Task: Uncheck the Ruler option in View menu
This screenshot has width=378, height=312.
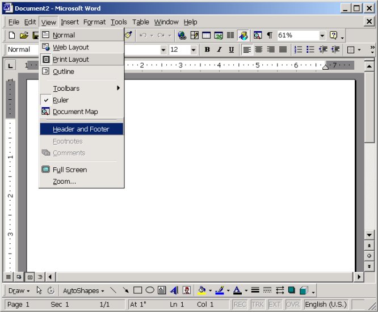Action: click(x=61, y=100)
